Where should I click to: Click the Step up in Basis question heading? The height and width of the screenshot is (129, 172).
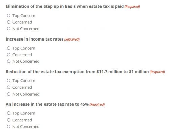click(x=65, y=6)
